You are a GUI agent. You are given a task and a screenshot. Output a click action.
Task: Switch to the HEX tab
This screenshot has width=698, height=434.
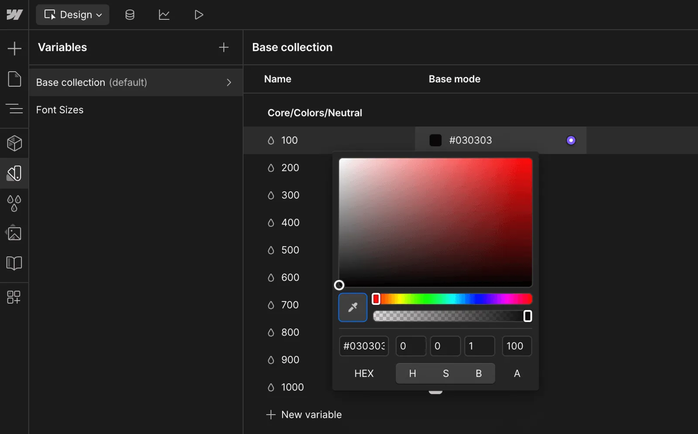pyautogui.click(x=364, y=373)
